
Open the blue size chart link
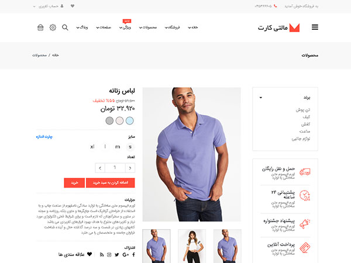click(44, 137)
